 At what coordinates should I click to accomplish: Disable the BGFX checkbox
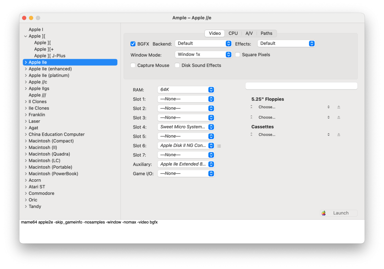click(133, 43)
